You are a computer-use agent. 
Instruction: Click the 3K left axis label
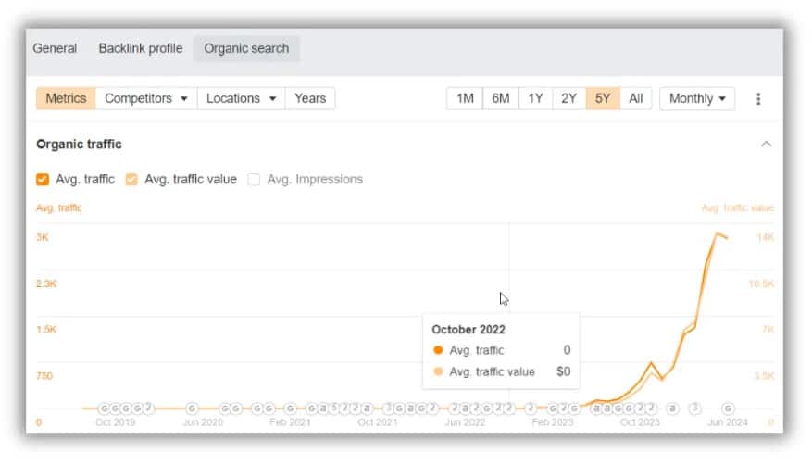tap(42, 237)
